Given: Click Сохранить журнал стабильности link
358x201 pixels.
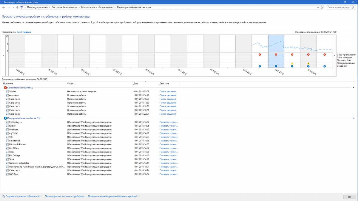Looking at the screenshot, I should 23,197.
